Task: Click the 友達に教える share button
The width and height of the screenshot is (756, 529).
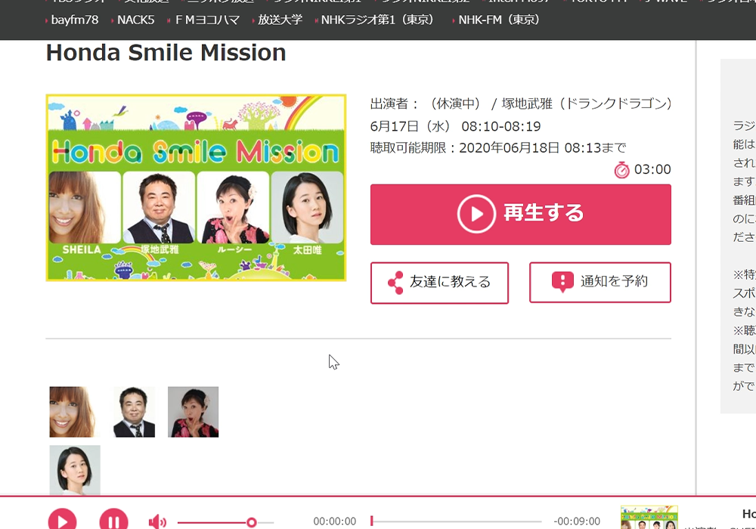Action: [439, 283]
